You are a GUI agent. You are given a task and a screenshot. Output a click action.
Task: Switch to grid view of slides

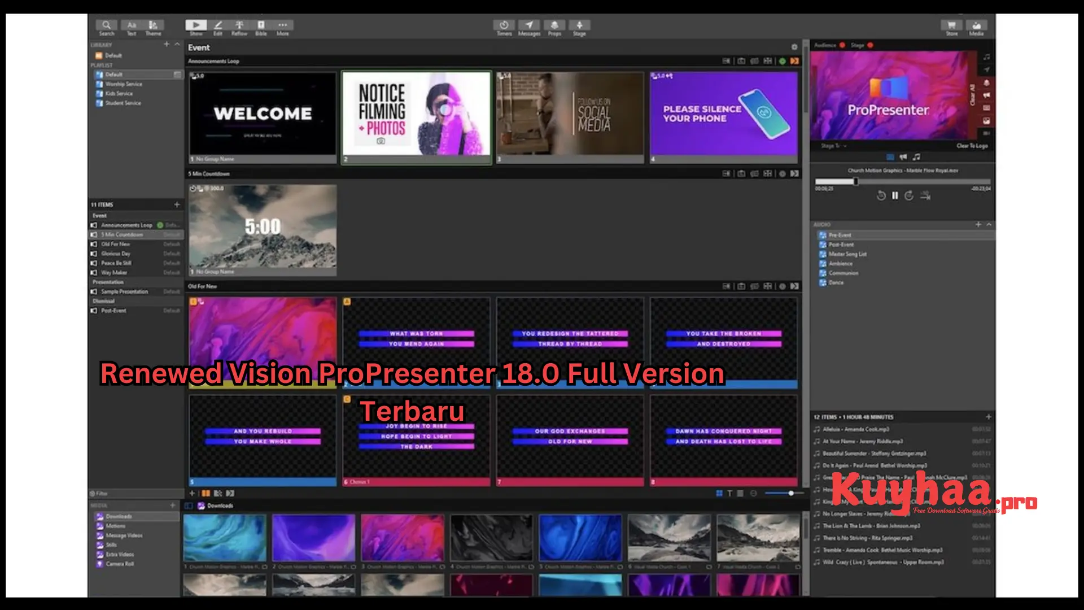[x=719, y=494]
